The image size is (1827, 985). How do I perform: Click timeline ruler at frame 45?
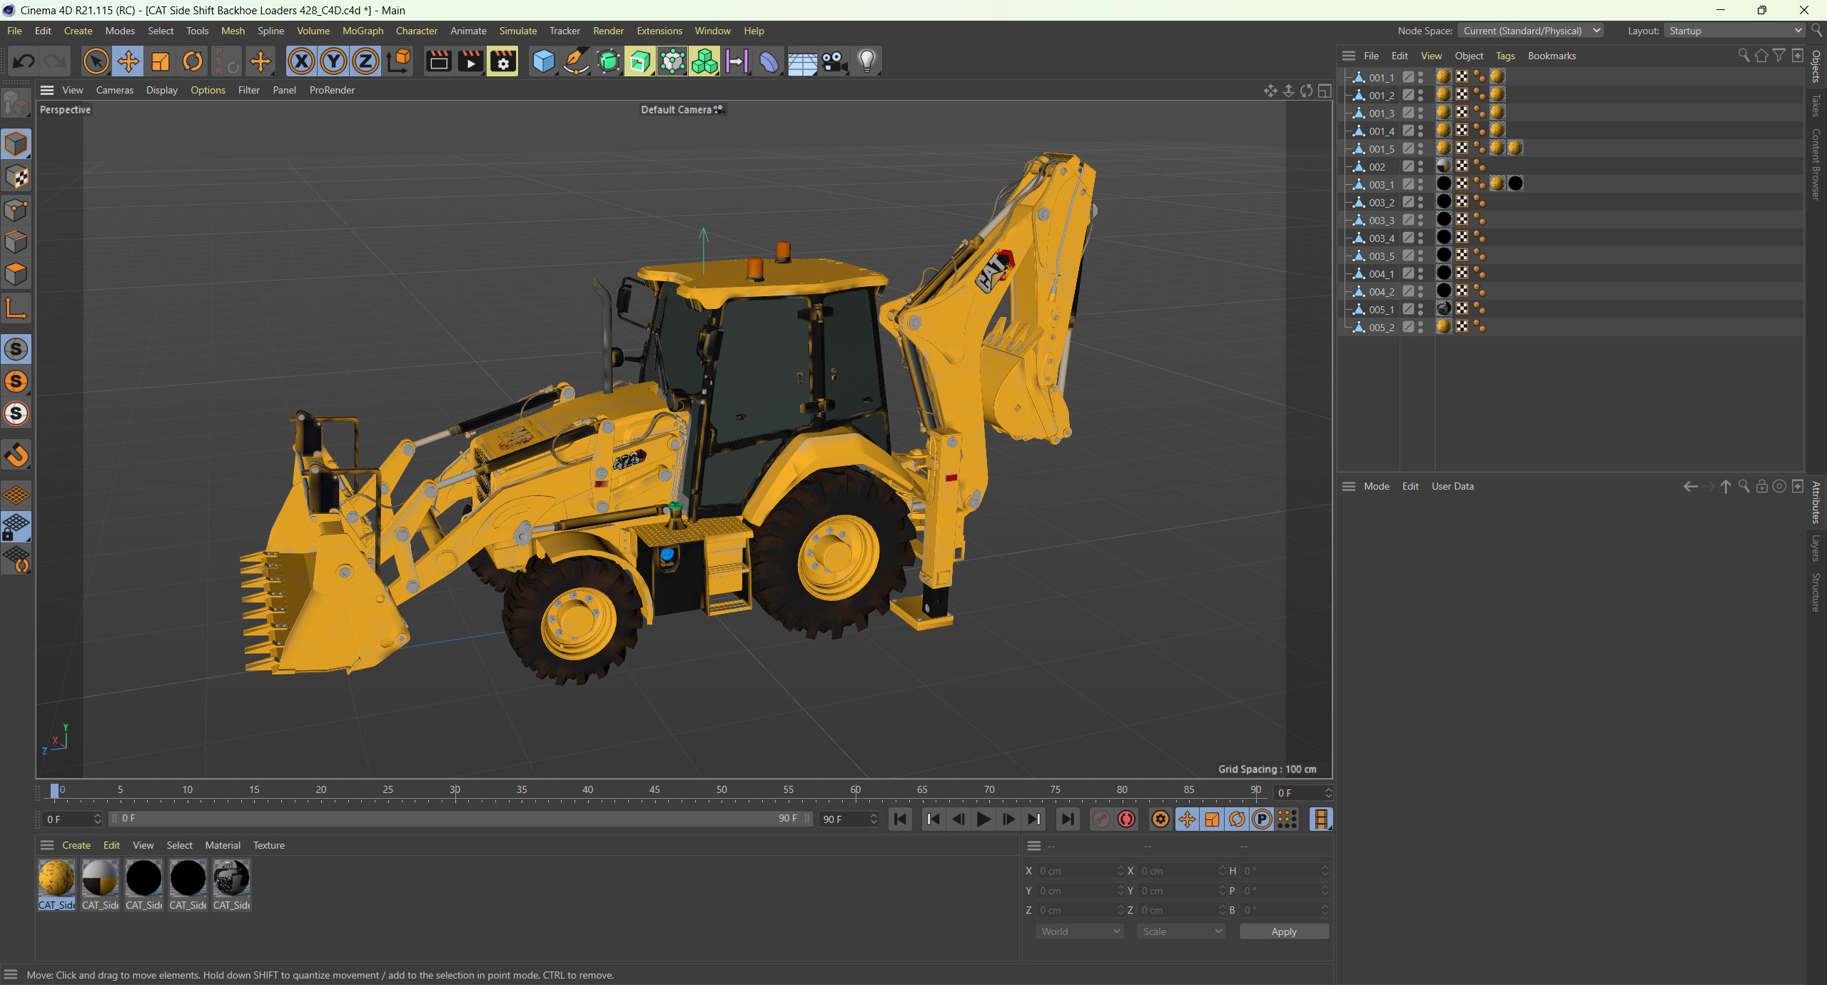tap(654, 790)
